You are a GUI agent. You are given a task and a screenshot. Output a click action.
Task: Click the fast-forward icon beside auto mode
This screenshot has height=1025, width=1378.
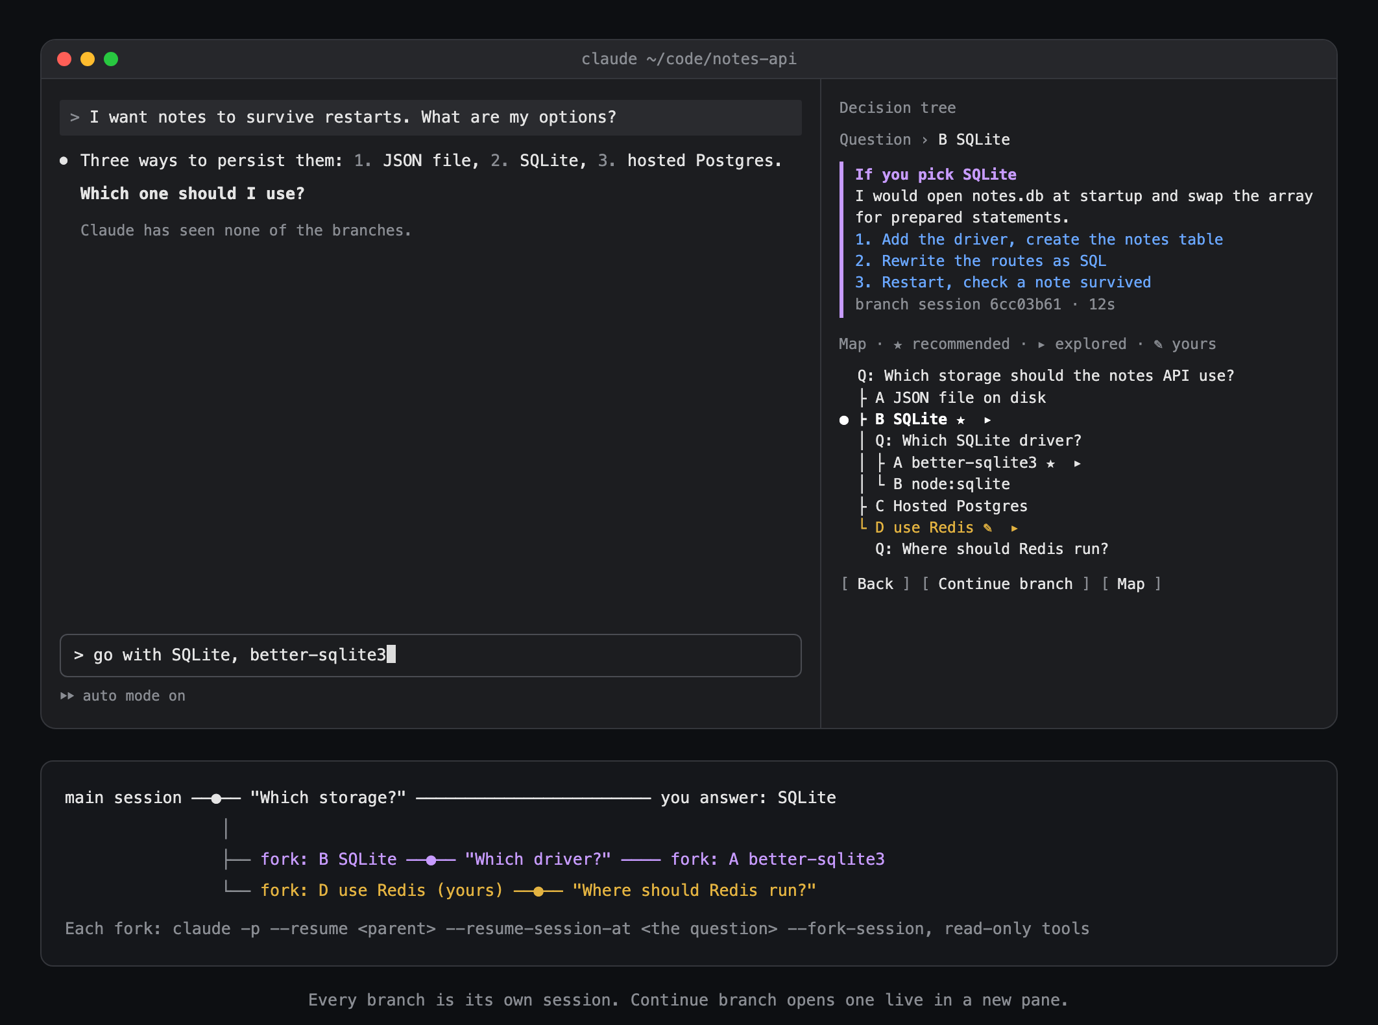click(x=67, y=695)
